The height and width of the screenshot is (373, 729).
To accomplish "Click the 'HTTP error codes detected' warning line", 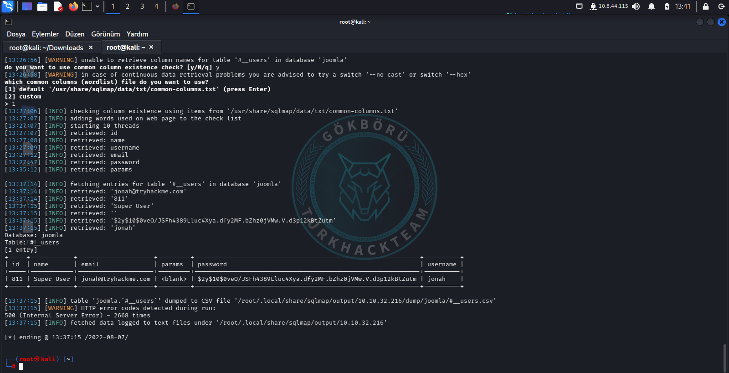I will (110, 308).
